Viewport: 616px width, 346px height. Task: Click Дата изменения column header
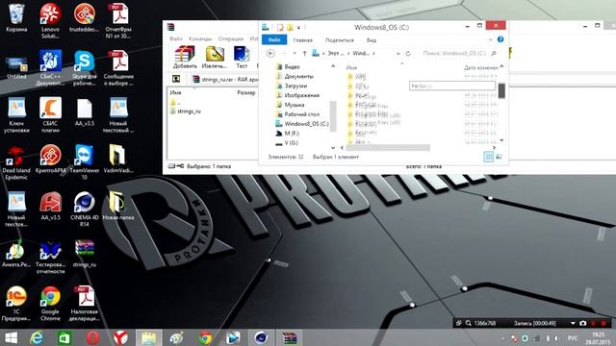pyautogui.click(x=481, y=67)
